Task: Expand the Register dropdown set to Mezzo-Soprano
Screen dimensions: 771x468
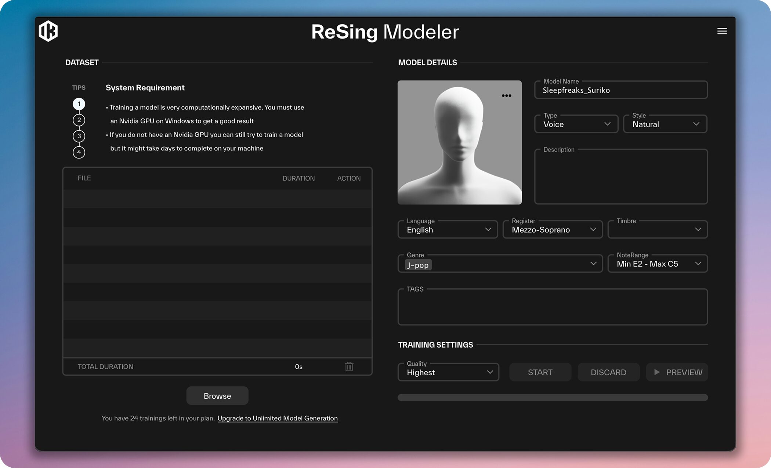Action: pyautogui.click(x=552, y=229)
